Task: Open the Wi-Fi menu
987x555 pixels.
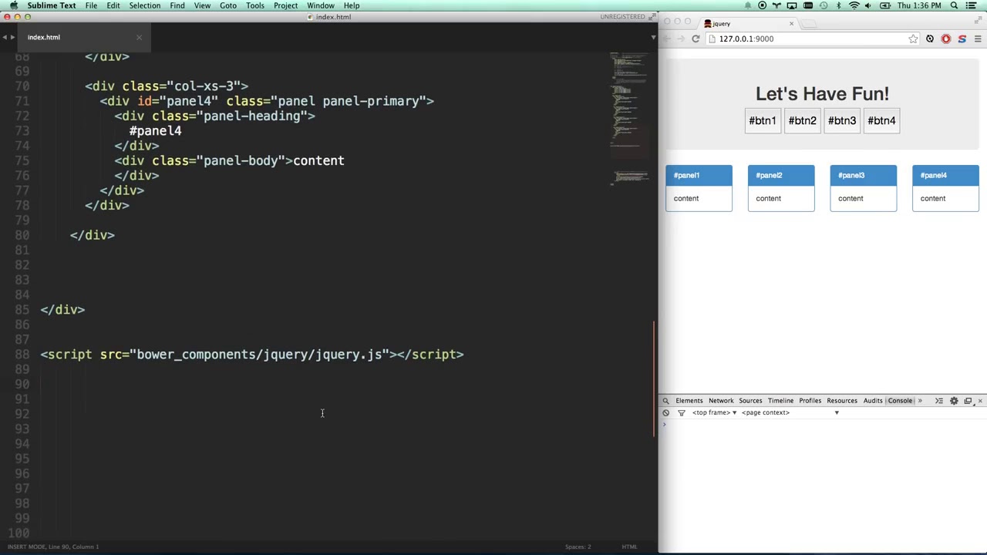Action: point(854,5)
